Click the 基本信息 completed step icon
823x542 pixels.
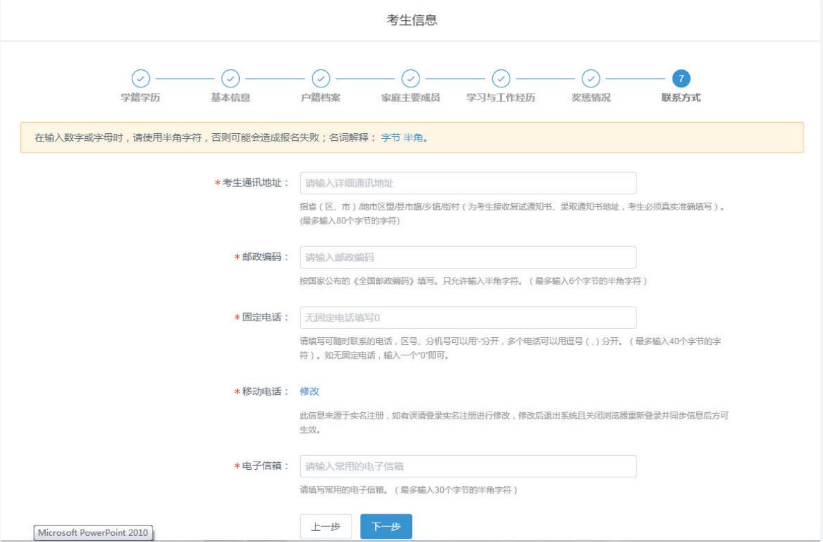tap(231, 78)
